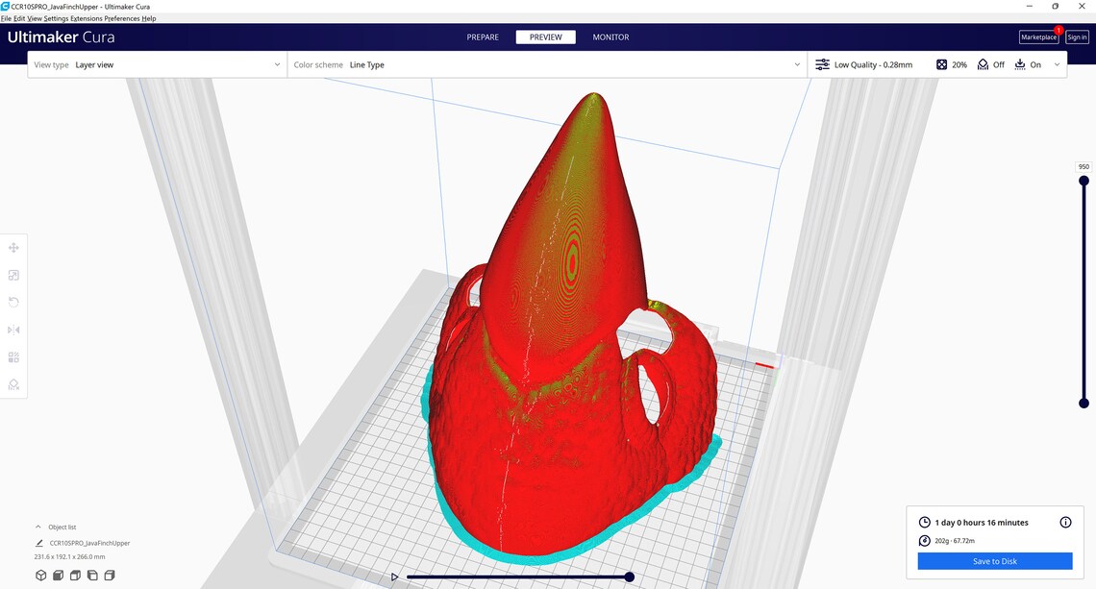Toggle support setting currently set to Off

[991, 64]
